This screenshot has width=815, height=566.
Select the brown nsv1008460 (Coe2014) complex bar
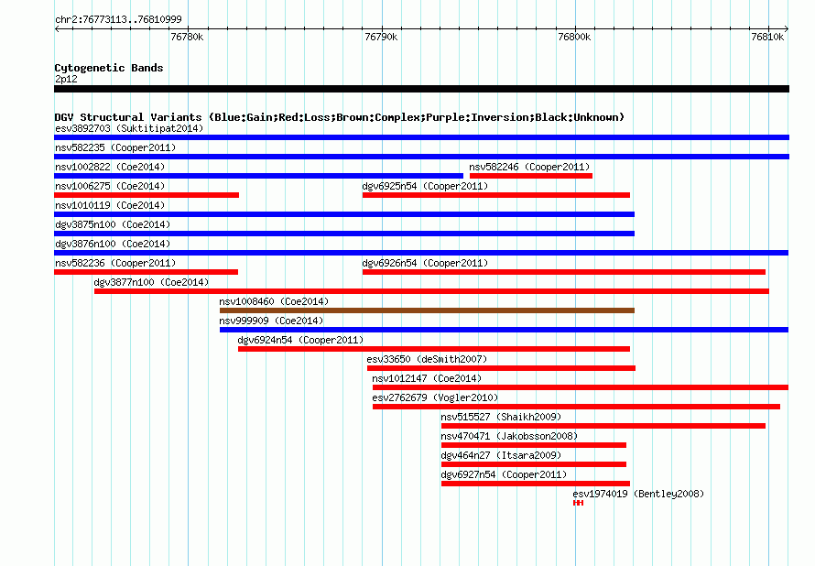tap(427, 310)
